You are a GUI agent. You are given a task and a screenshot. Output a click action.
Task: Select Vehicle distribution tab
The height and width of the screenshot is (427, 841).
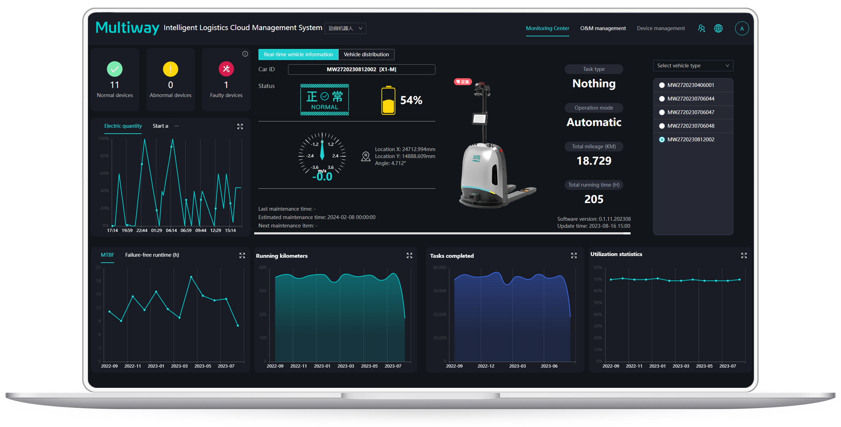(366, 54)
